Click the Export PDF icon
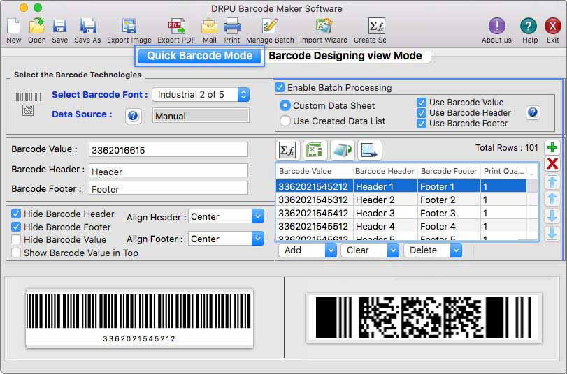The width and height of the screenshot is (567, 374). 176,27
